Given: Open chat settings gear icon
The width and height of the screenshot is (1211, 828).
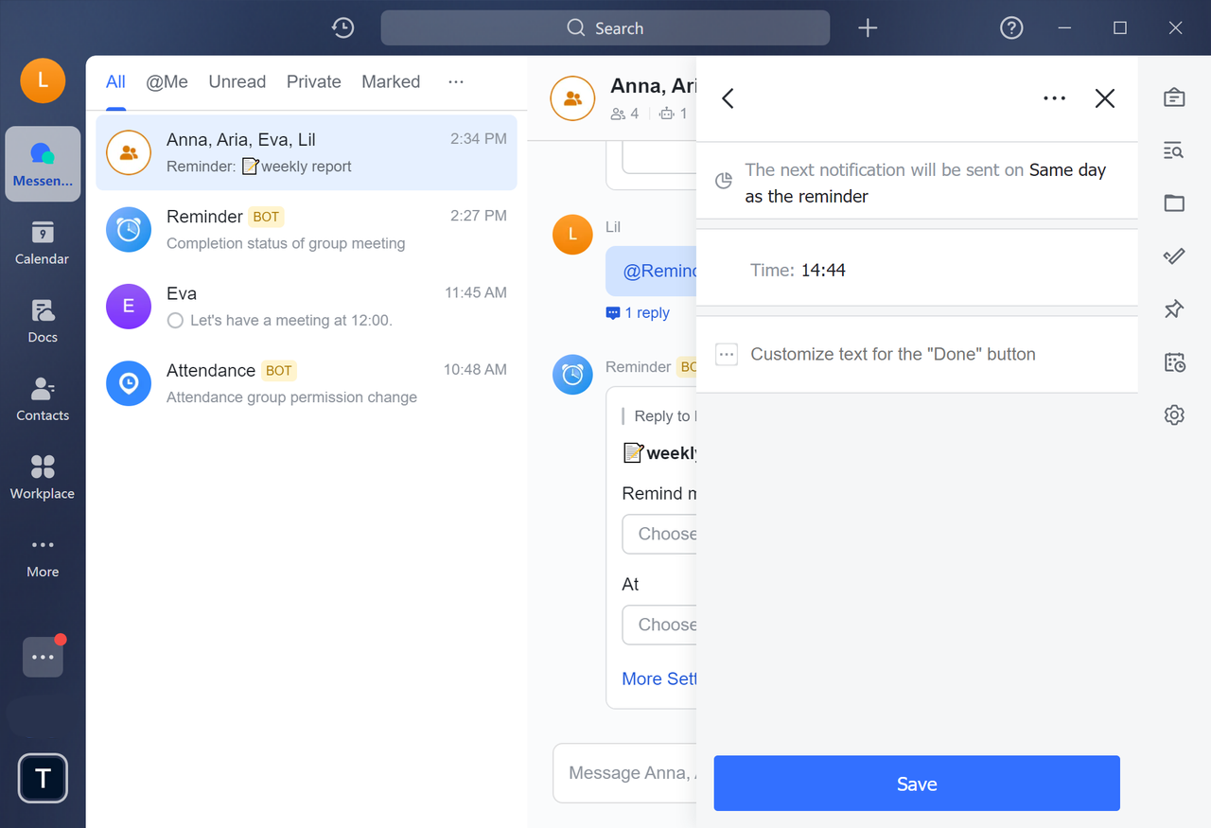Looking at the screenshot, I should [1174, 414].
